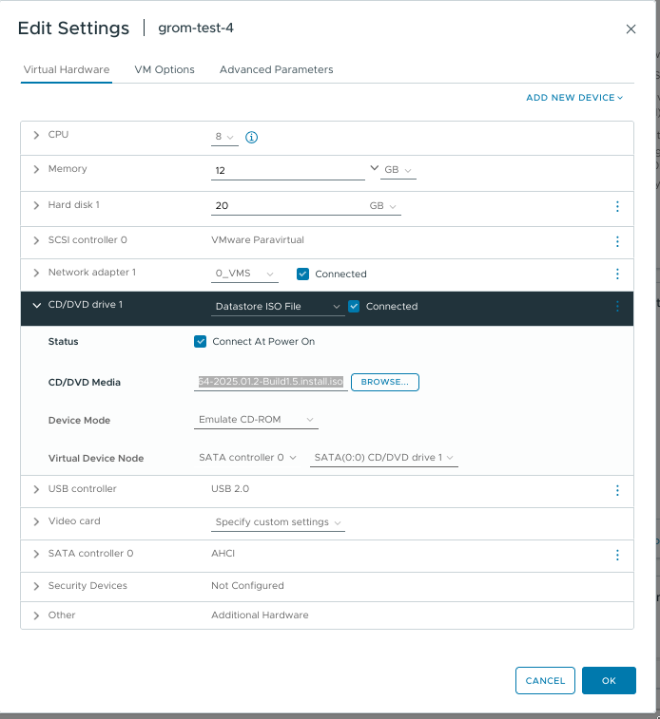Open the Advanced Parameters tab
660x719 pixels.
coord(276,69)
